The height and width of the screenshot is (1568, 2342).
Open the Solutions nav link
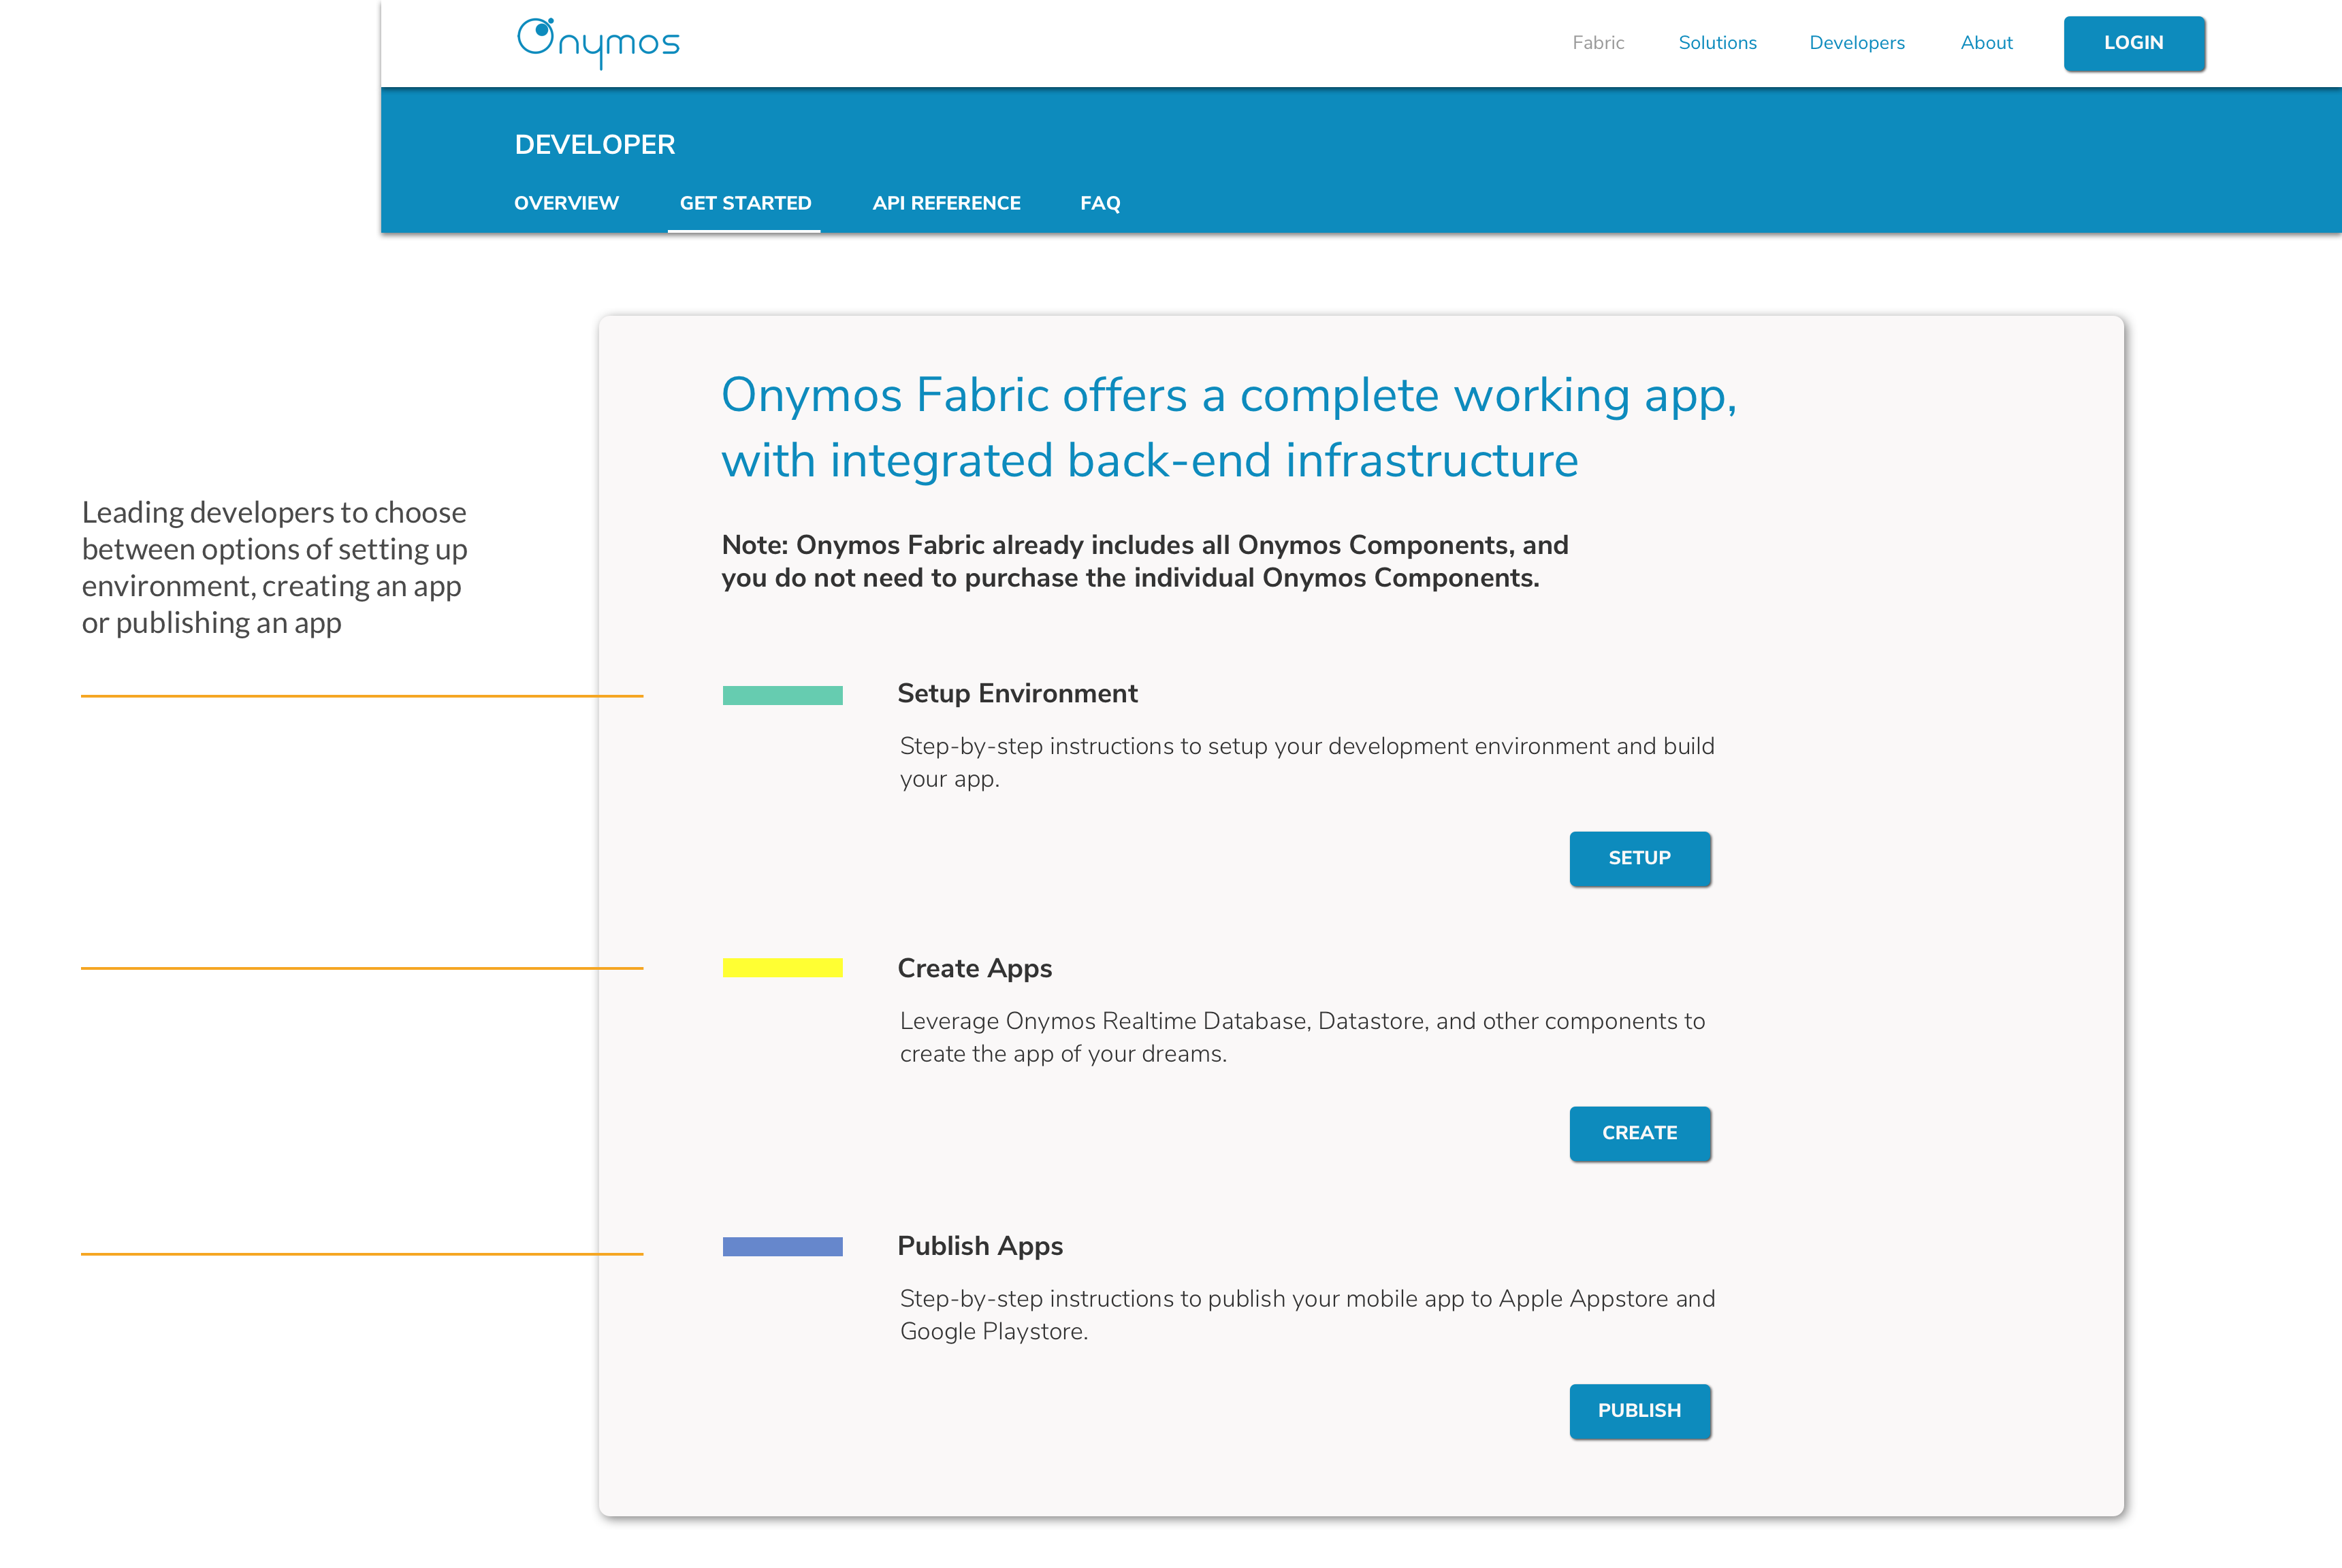point(1717,43)
